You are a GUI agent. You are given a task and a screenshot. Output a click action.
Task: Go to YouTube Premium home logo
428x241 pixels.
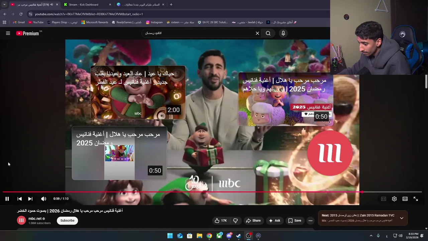[x=27, y=33]
